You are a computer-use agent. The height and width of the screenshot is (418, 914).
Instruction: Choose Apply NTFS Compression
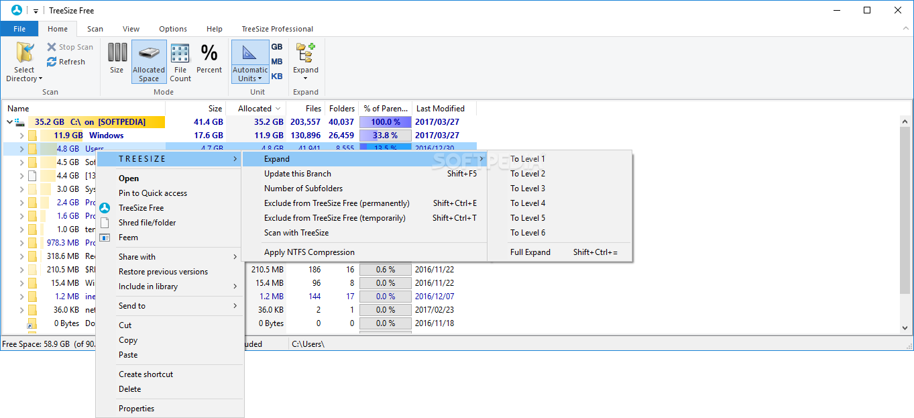pos(365,252)
